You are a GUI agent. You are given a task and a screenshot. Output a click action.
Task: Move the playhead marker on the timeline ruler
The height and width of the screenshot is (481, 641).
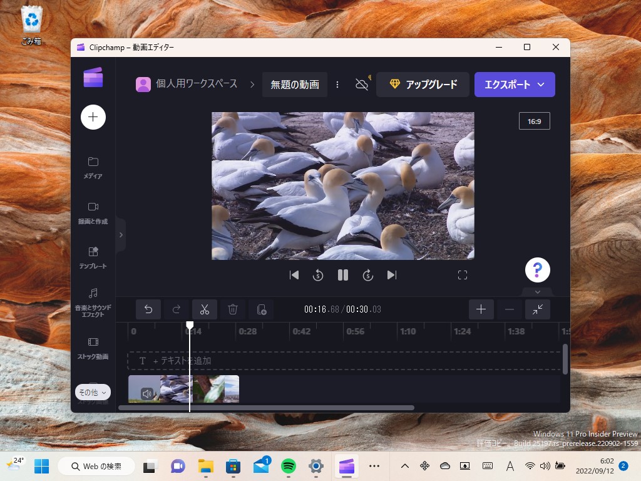190,324
